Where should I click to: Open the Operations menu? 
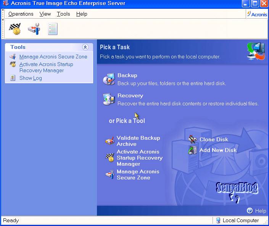[21, 14]
